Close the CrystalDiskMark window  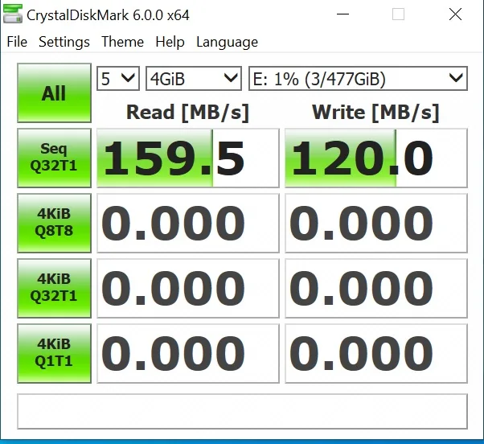(x=455, y=14)
